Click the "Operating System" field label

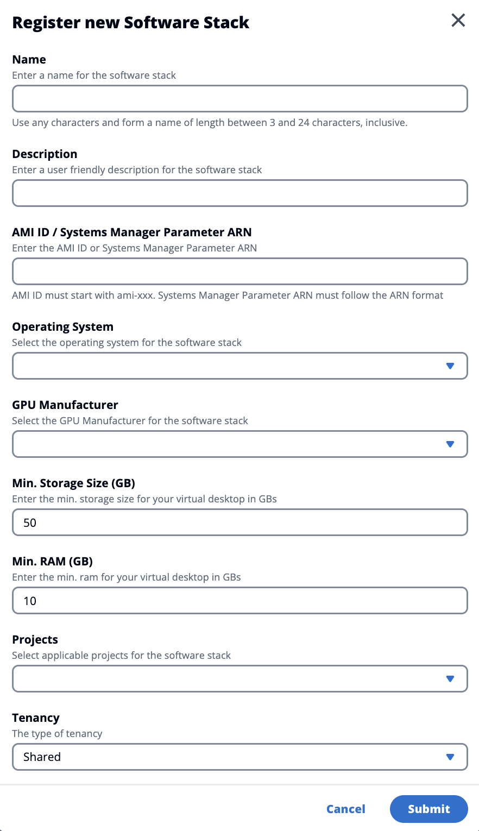(62, 327)
